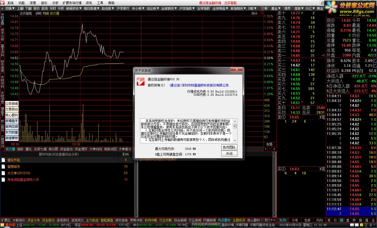Click the 交易异动 chart shortcut
The height and width of the screenshot is (228, 377).
click(x=12, y=109)
